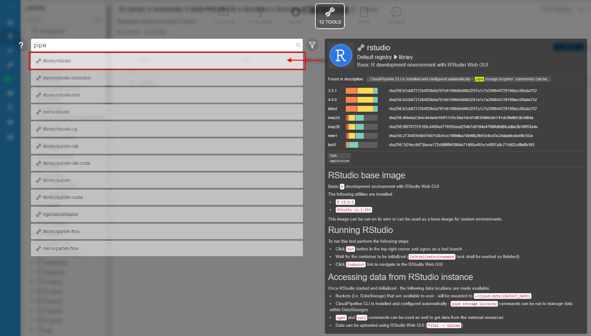Click 'Accessing data from RStudio instance' heading
The image size is (591, 336).
[400, 277]
